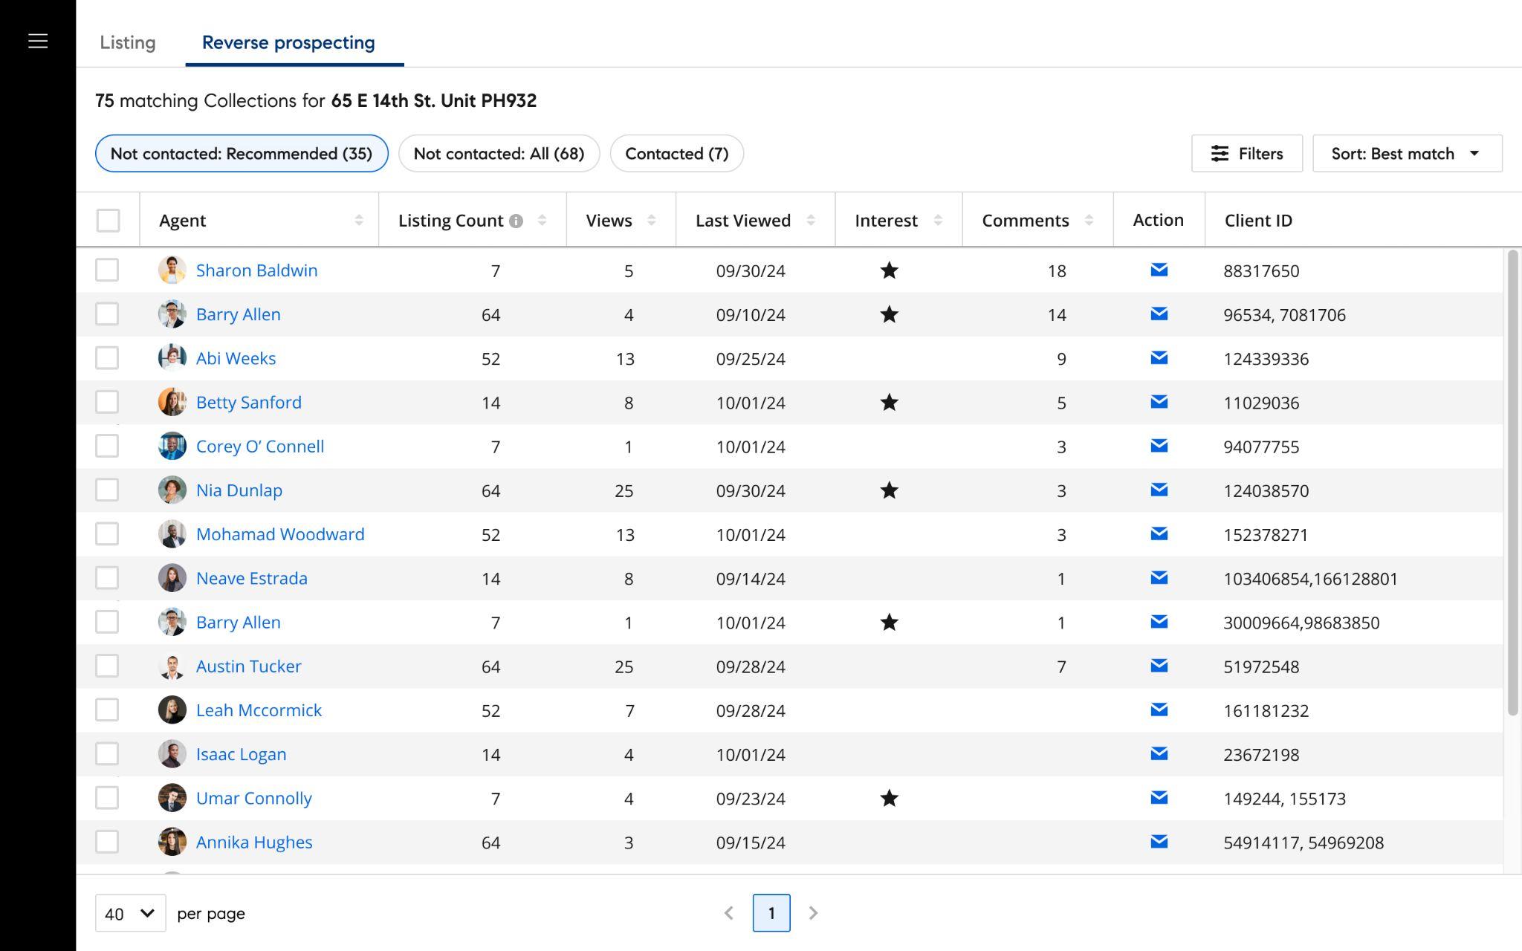Open Sort: Best match dropdown
1522x951 pixels.
pos(1407,154)
